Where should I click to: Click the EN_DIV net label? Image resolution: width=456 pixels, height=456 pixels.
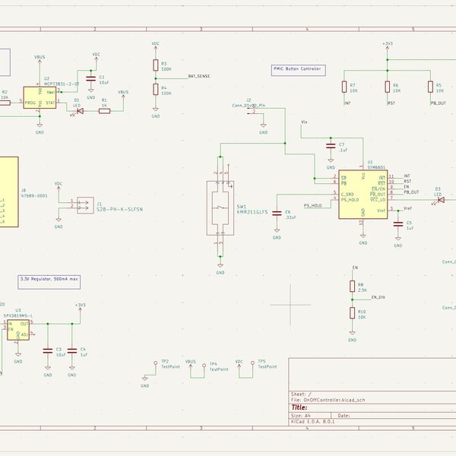tap(378, 297)
